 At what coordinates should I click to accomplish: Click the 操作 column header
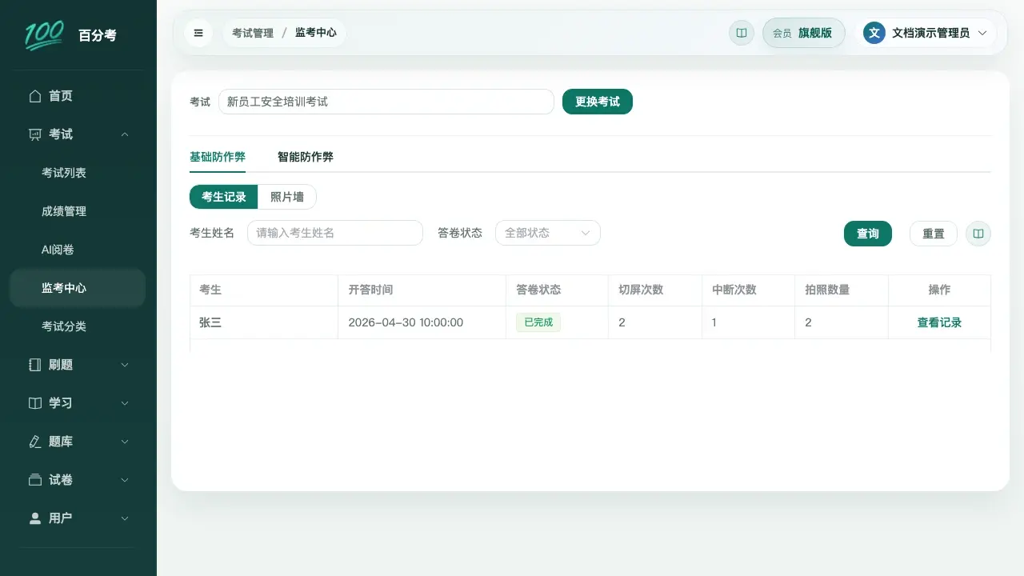[x=939, y=290]
